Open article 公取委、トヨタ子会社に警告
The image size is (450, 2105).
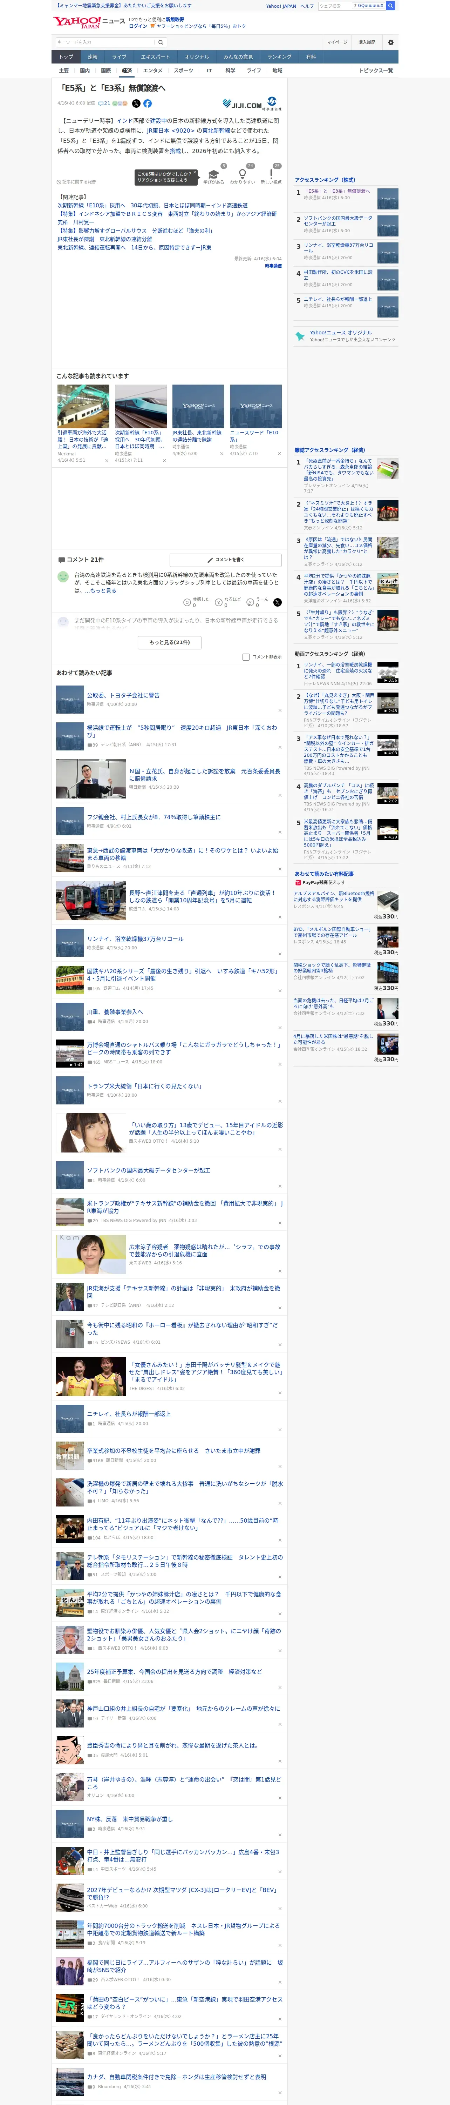point(123,695)
